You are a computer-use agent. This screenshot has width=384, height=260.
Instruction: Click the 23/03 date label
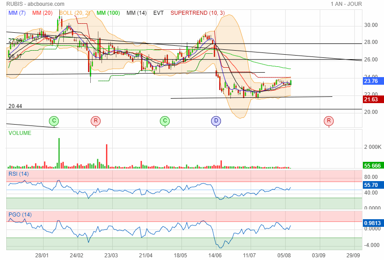pyautogui.click(x=111, y=256)
